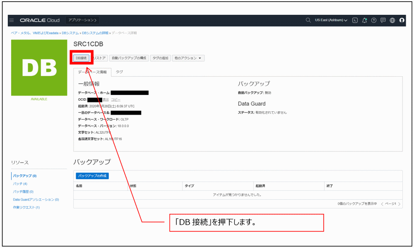Click the green DB status image
Screen dimensions: 414x248
click(39, 68)
